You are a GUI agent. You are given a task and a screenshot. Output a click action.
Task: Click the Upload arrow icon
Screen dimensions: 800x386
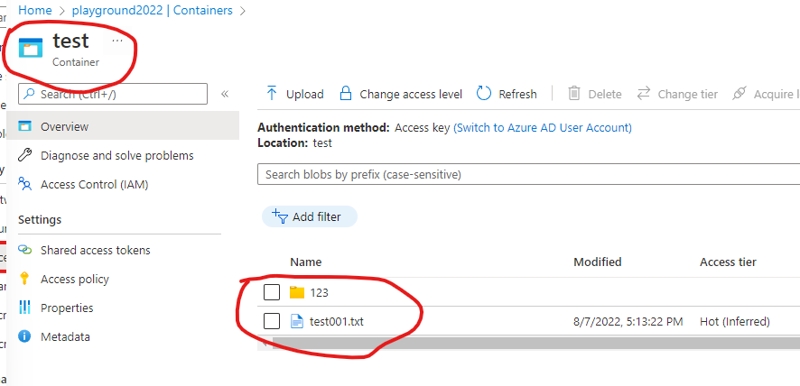tap(272, 93)
